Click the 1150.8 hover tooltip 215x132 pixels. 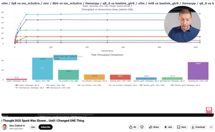click(65, 58)
